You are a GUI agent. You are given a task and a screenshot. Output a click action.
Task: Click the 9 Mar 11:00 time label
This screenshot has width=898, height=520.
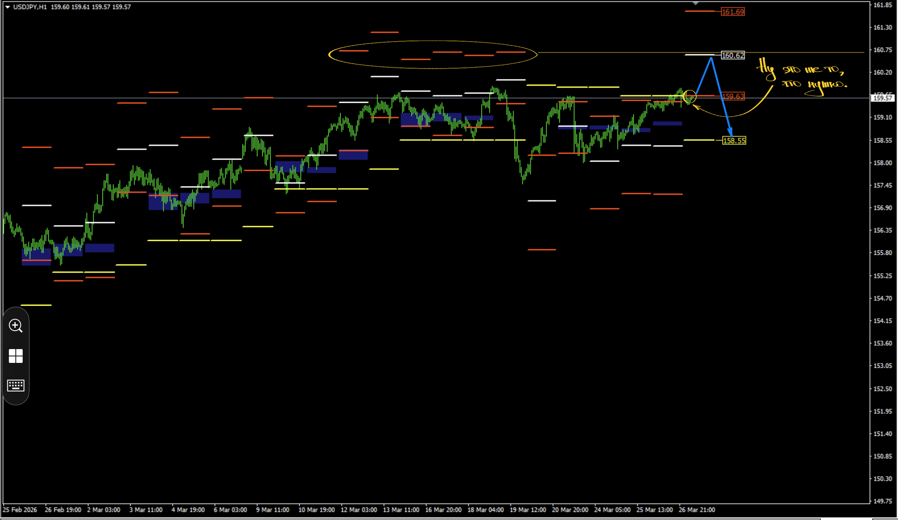272,510
